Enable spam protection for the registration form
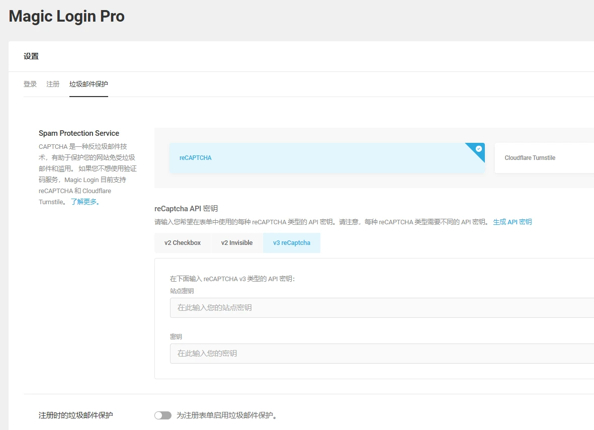The image size is (594, 430). pos(162,415)
